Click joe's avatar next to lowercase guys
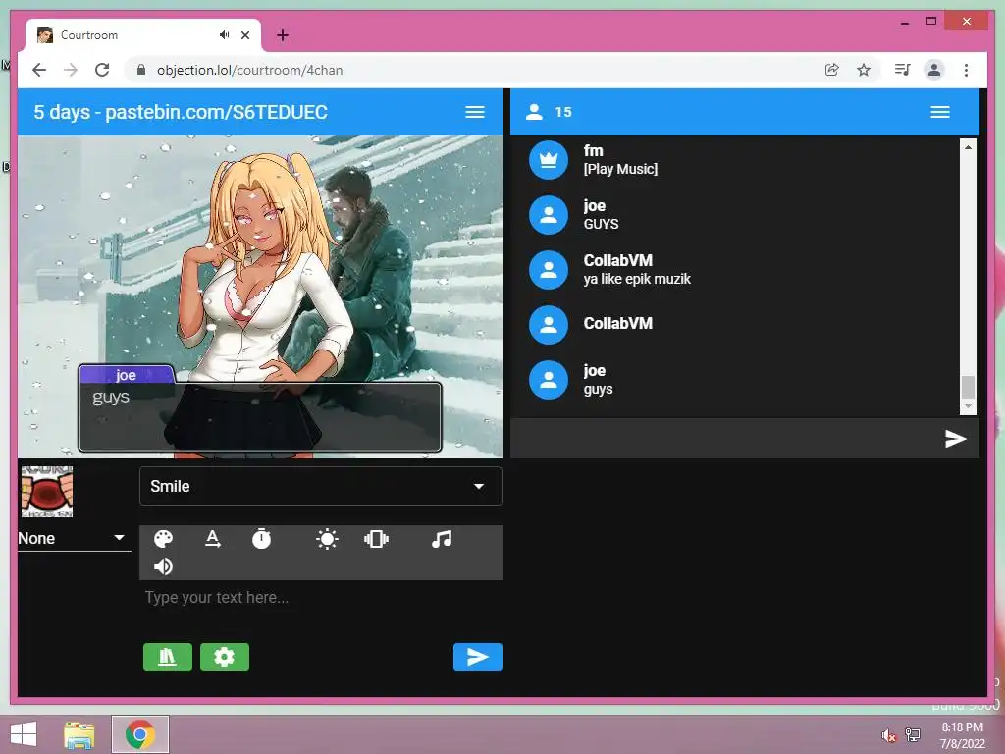This screenshot has width=1005, height=754. coord(549,380)
